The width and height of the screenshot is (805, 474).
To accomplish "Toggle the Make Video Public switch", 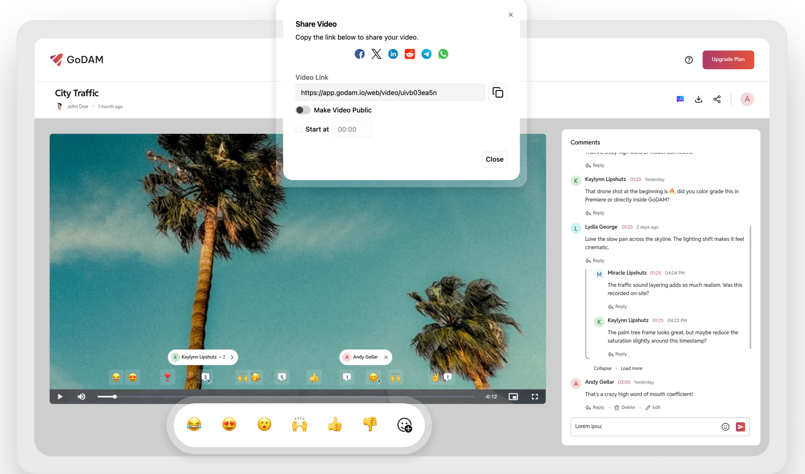I will click(x=303, y=110).
